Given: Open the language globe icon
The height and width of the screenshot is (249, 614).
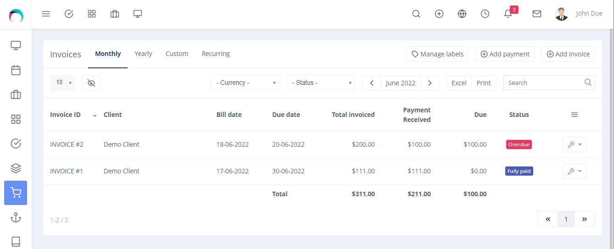Looking at the screenshot, I should coord(462,14).
